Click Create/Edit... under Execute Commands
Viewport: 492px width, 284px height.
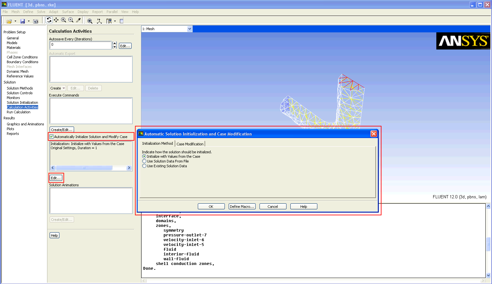(62, 130)
